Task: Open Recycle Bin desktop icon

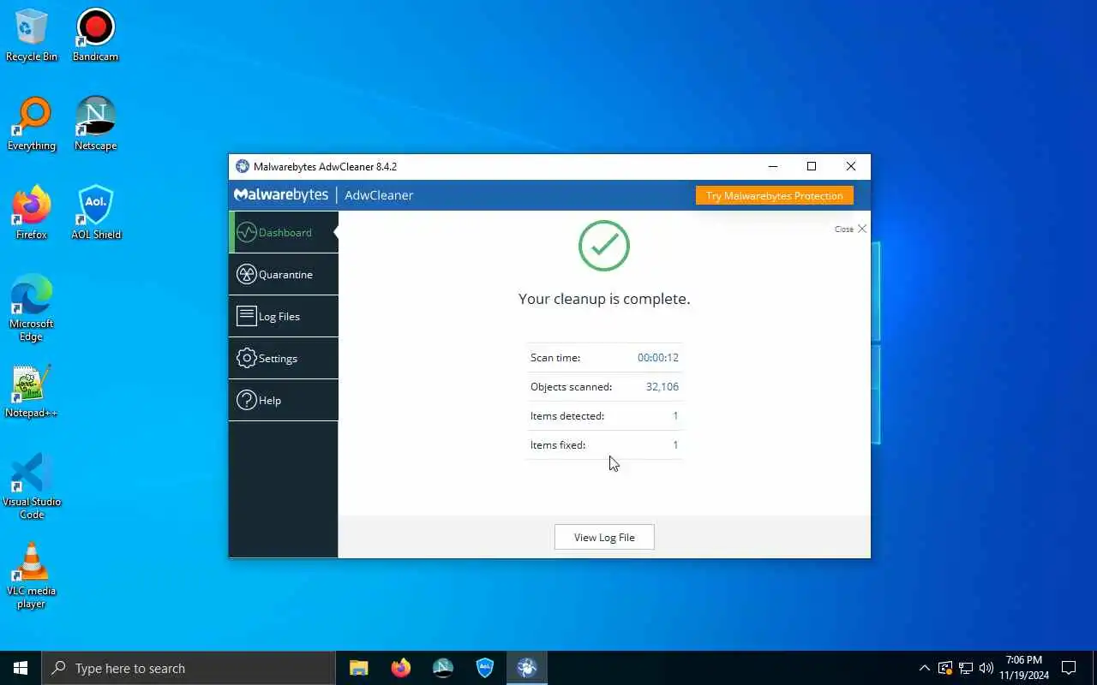Action: [32, 36]
